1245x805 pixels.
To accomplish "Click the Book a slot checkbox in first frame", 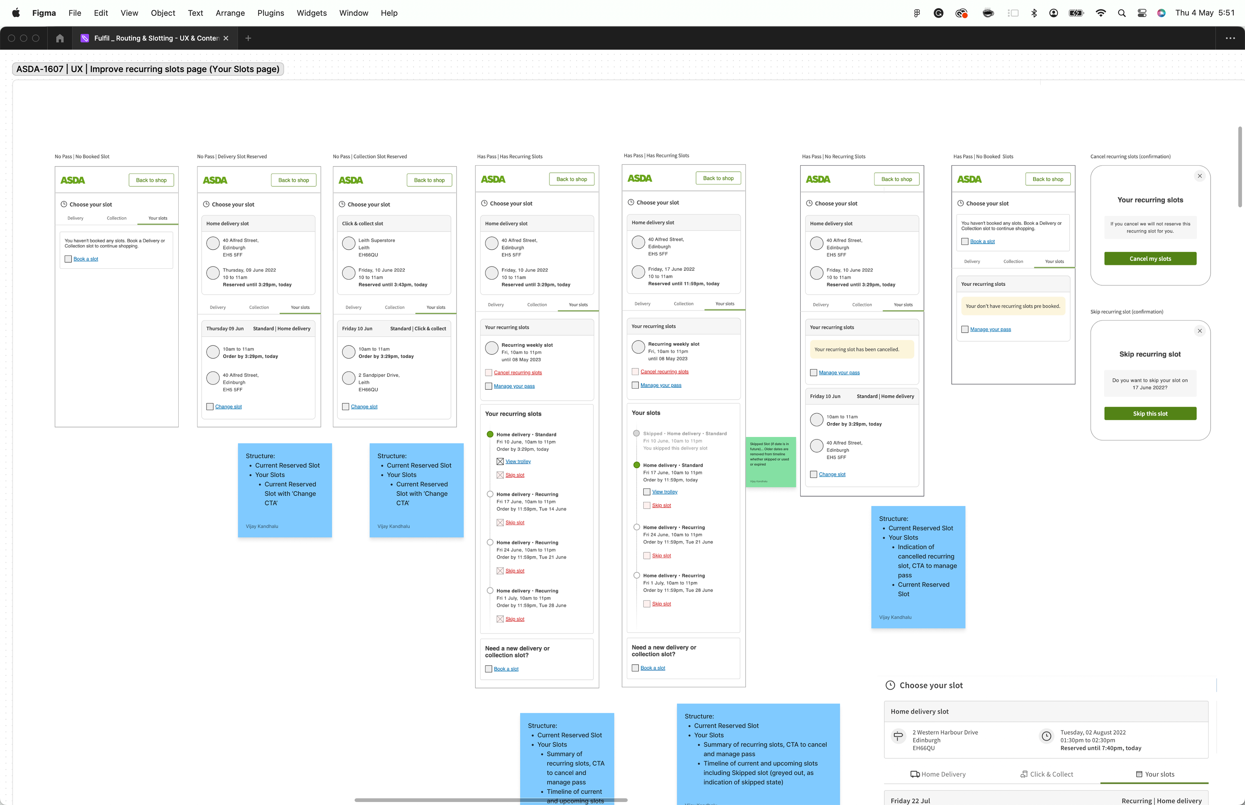I will [68, 259].
